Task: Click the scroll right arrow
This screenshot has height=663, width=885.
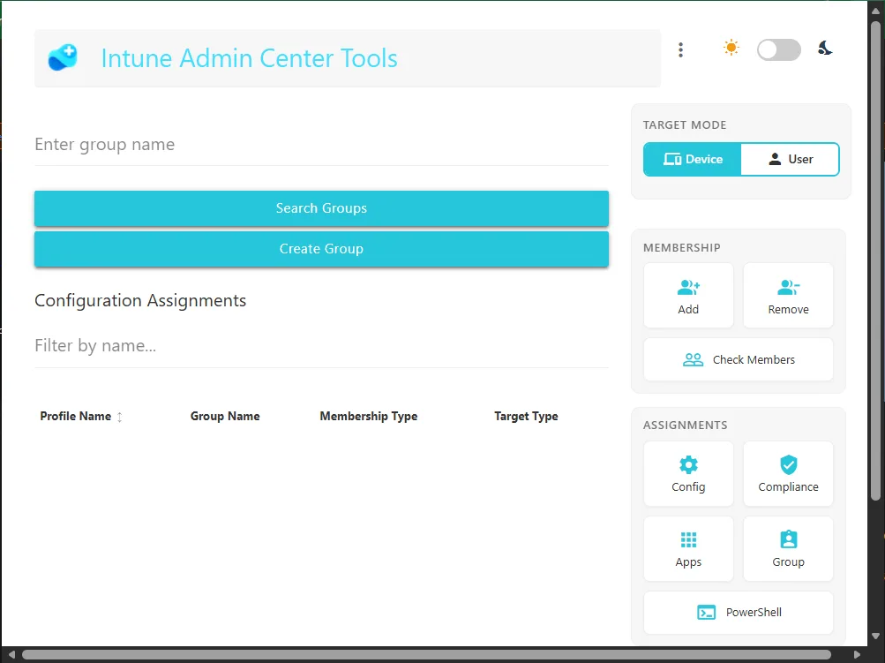Action: click(x=857, y=655)
